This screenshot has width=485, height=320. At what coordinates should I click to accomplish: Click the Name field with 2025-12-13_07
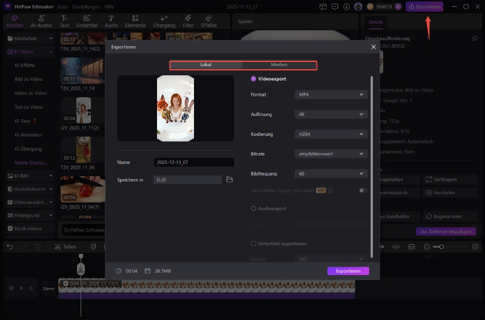[x=193, y=162]
